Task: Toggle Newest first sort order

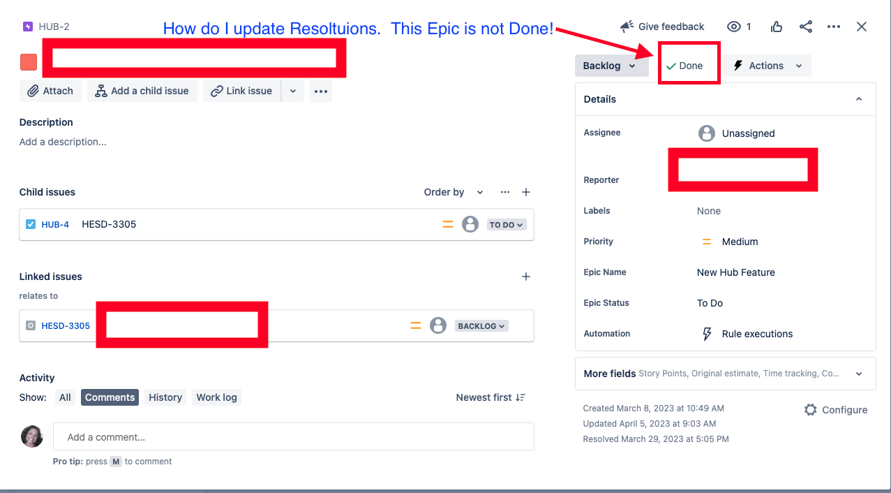Action: (491, 397)
